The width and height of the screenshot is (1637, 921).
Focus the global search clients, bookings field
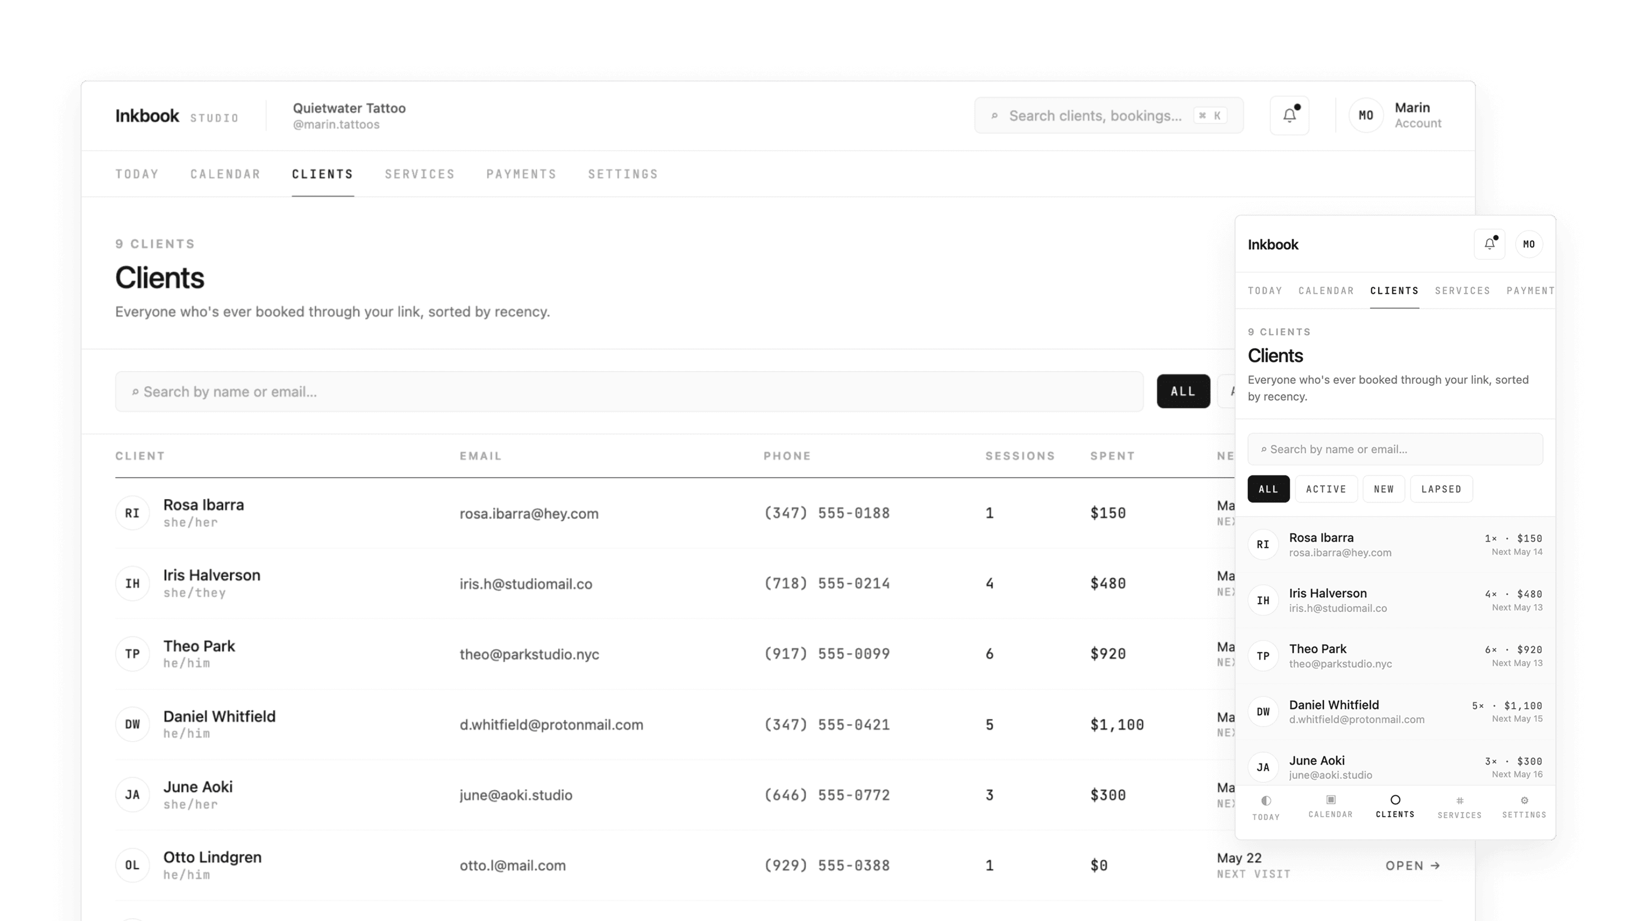click(x=1109, y=116)
